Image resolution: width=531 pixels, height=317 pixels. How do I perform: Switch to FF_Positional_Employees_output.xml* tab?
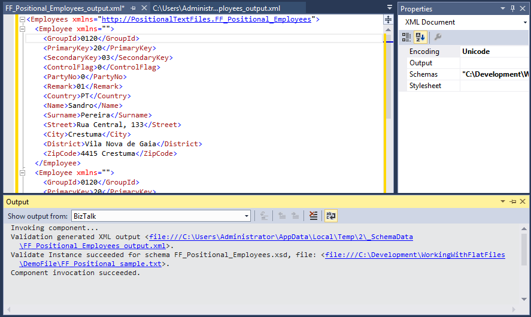[65, 8]
